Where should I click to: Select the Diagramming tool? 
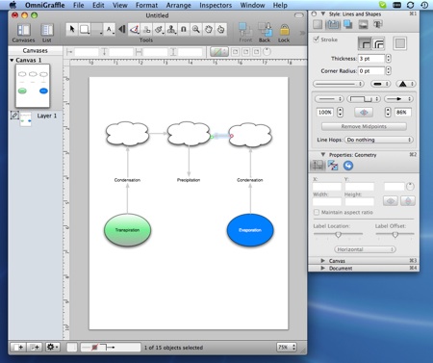[x=146, y=30]
